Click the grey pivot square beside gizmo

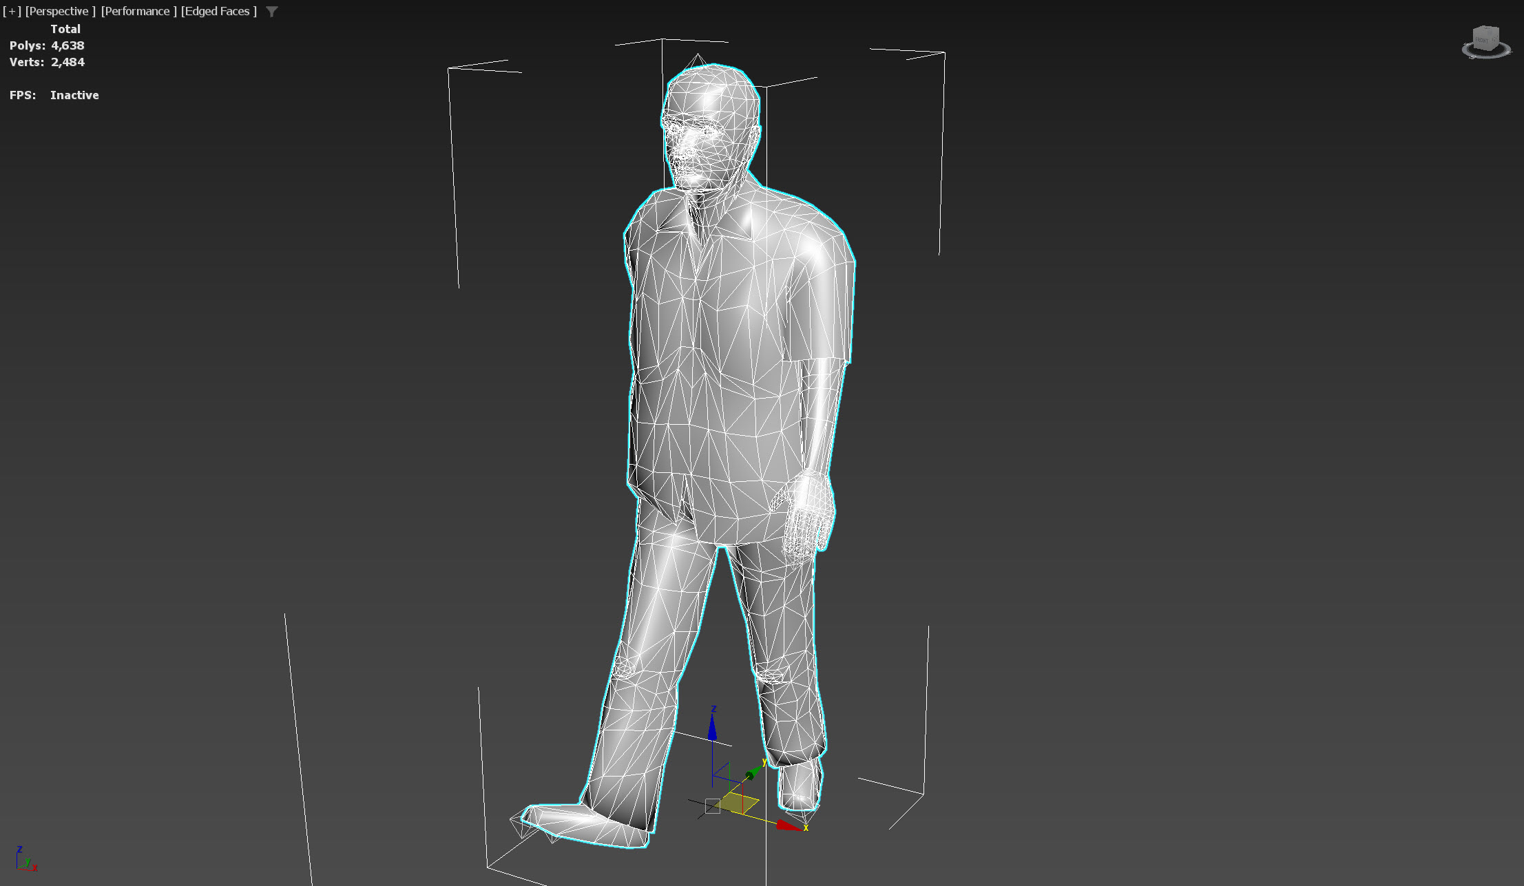[713, 806]
